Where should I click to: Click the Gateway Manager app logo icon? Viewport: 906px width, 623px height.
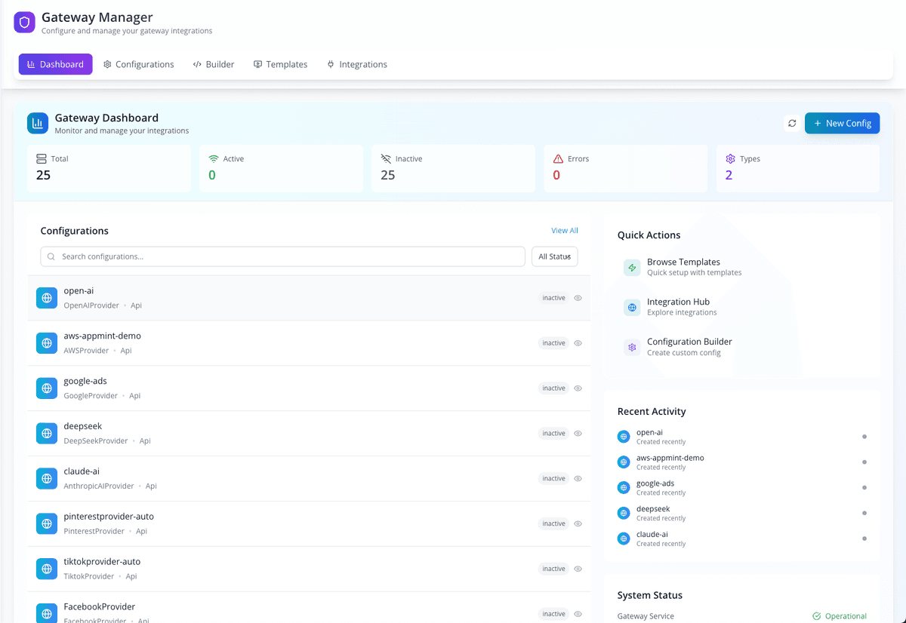24,23
